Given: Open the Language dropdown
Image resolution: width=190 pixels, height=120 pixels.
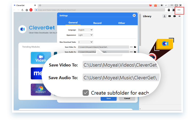Looking at the screenshot, I should pos(86,30).
